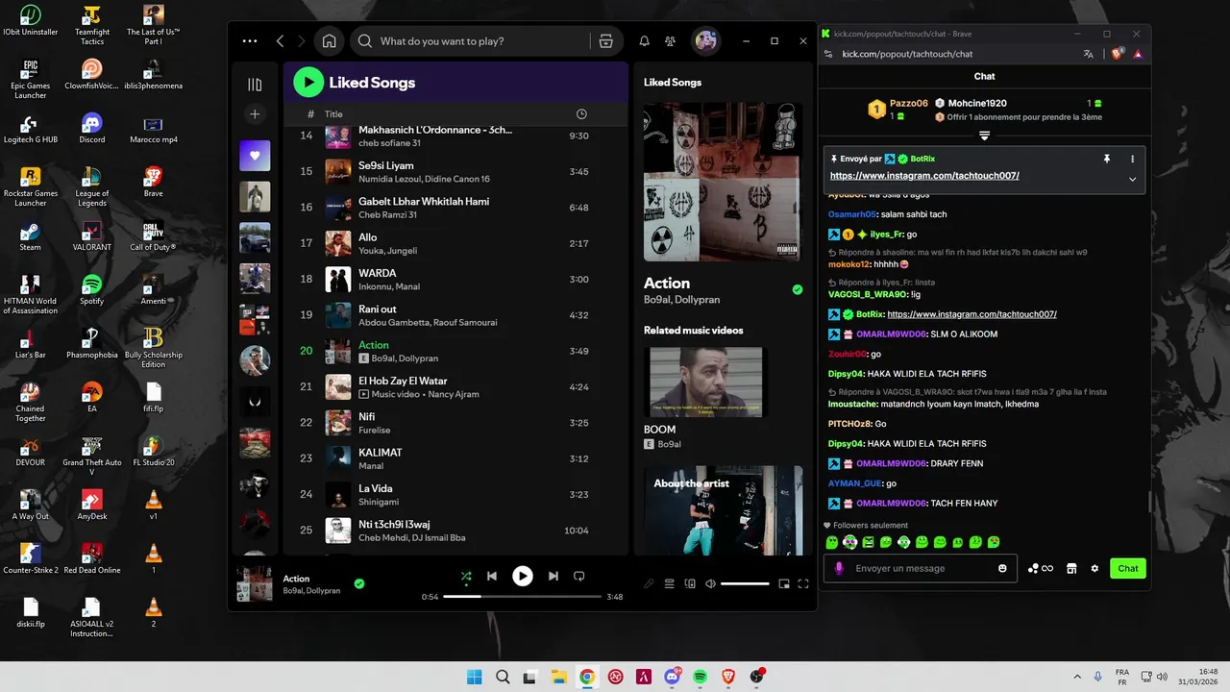Toggle repeat in Spotify player
Screen dimensions: 1230x692
click(578, 576)
